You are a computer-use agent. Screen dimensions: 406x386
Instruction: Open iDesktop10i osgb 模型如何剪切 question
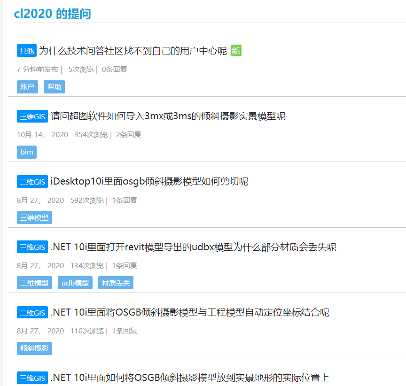(x=149, y=182)
